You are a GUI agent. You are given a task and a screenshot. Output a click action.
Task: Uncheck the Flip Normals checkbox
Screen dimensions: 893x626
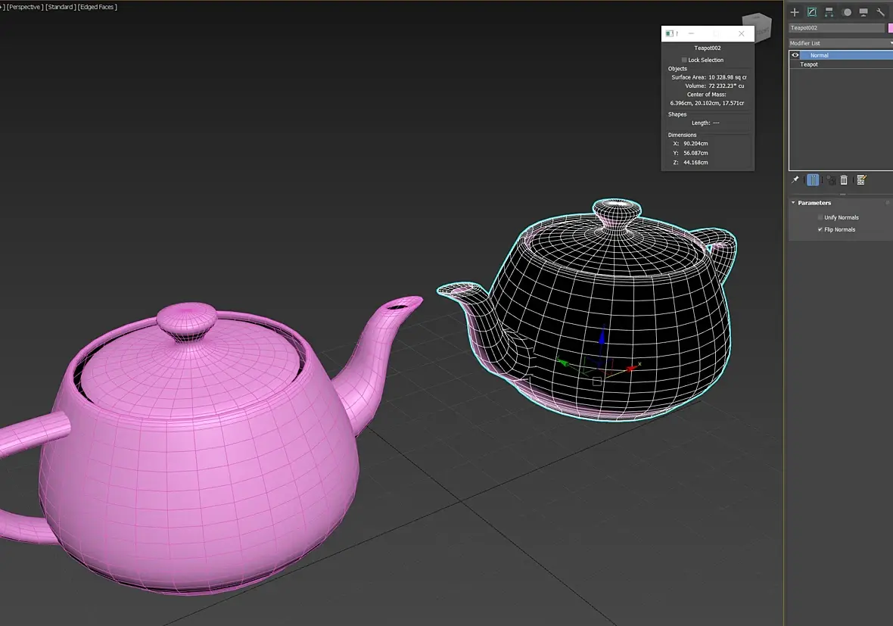pyautogui.click(x=820, y=229)
